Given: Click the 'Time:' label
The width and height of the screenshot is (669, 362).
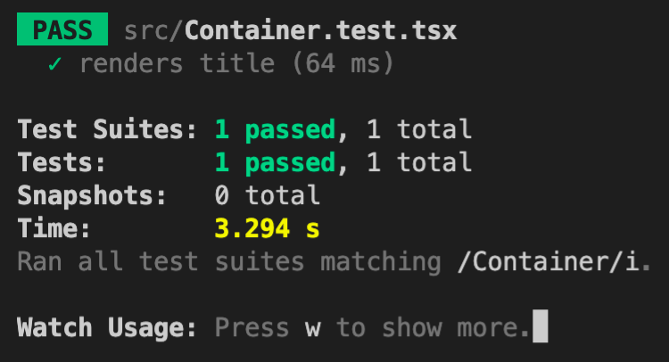Looking at the screenshot, I should 54,229.
